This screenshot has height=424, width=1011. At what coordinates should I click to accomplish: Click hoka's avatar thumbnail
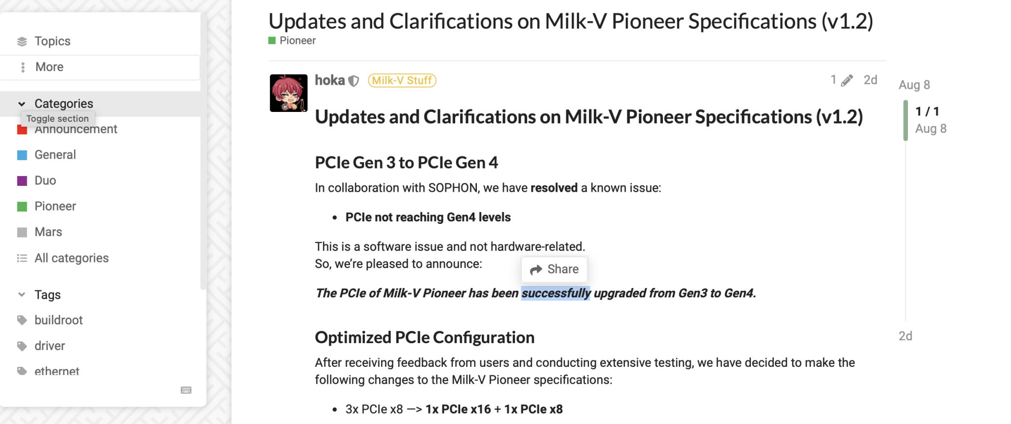click(288, 93)
